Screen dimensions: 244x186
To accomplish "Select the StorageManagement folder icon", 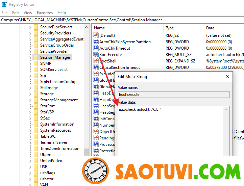I will (x=36, y=100).
